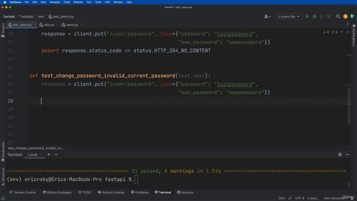Run the current file with the green play icon
This screenshot has height=201, width=357.
307,16
